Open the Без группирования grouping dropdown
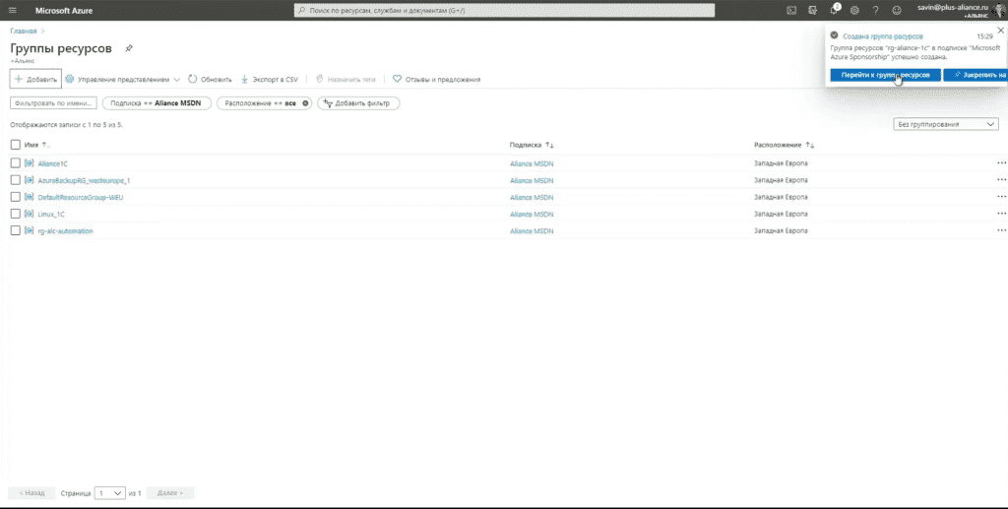Screen dimensions: 1008x509 pyautogui.click(x=946, y=124)
